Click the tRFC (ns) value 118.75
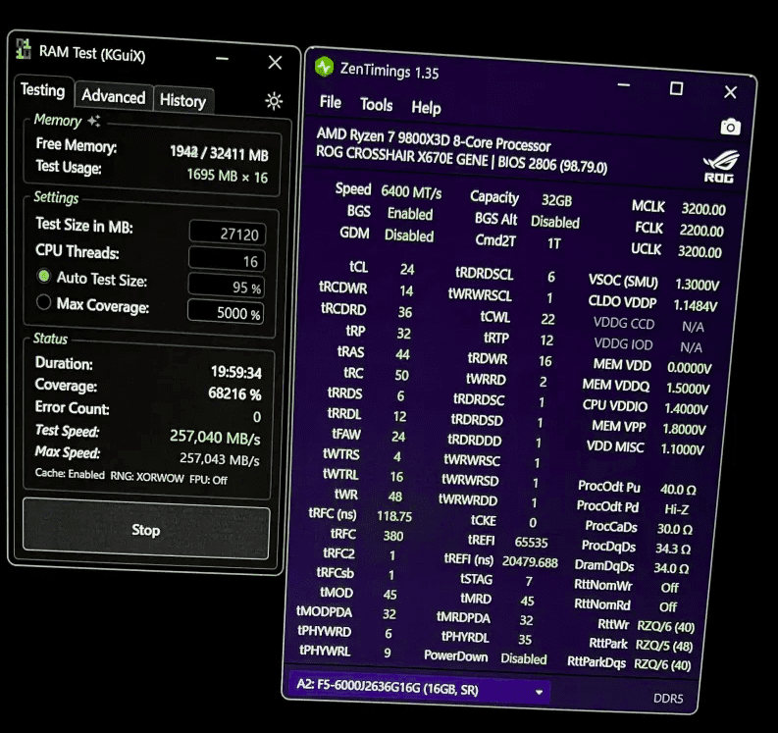778x733 pixels. pos(394,516)
